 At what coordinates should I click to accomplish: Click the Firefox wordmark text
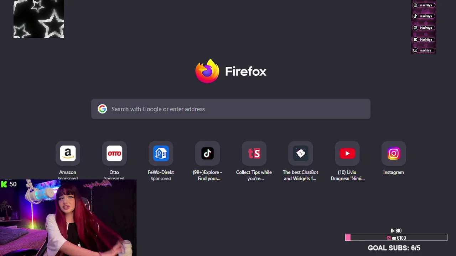tap(245, 71)
